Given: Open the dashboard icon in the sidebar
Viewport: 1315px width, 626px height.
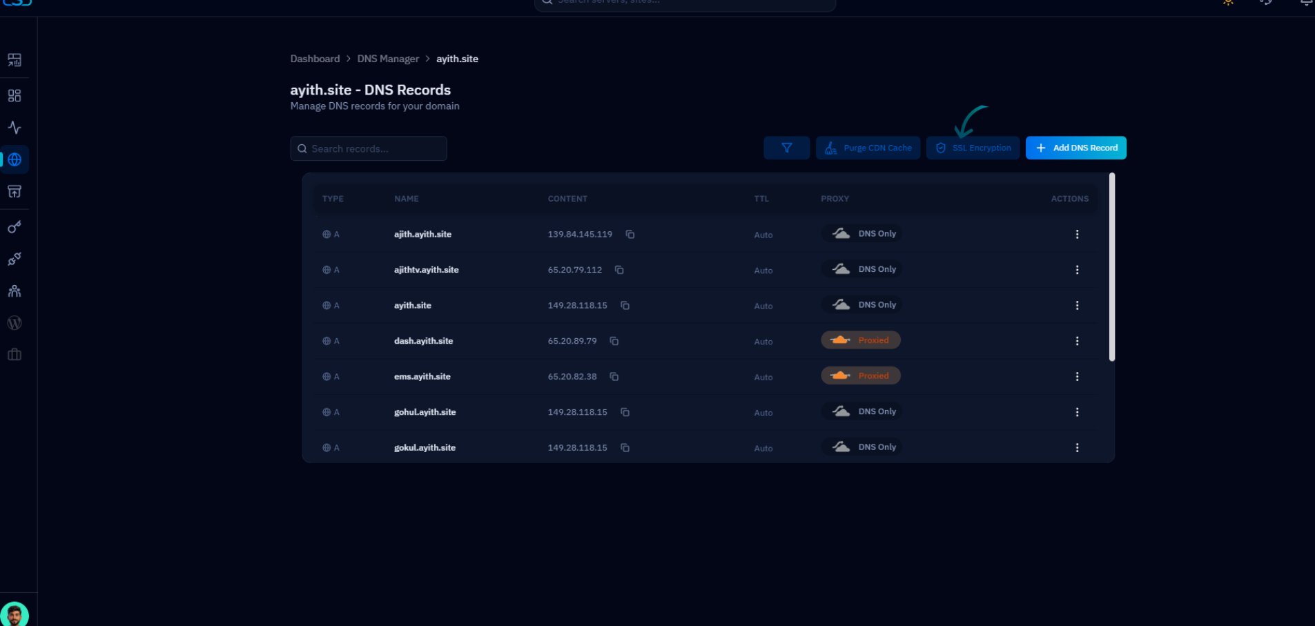Looking at the screenshot, I should point(14,60).
